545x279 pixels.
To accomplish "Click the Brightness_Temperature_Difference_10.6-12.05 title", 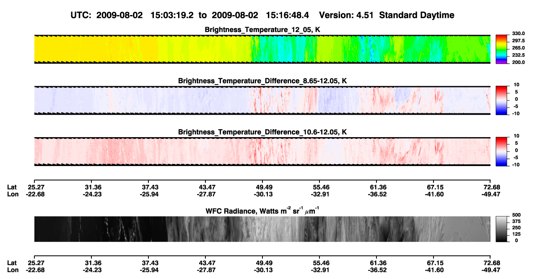I will click(262, 132).
